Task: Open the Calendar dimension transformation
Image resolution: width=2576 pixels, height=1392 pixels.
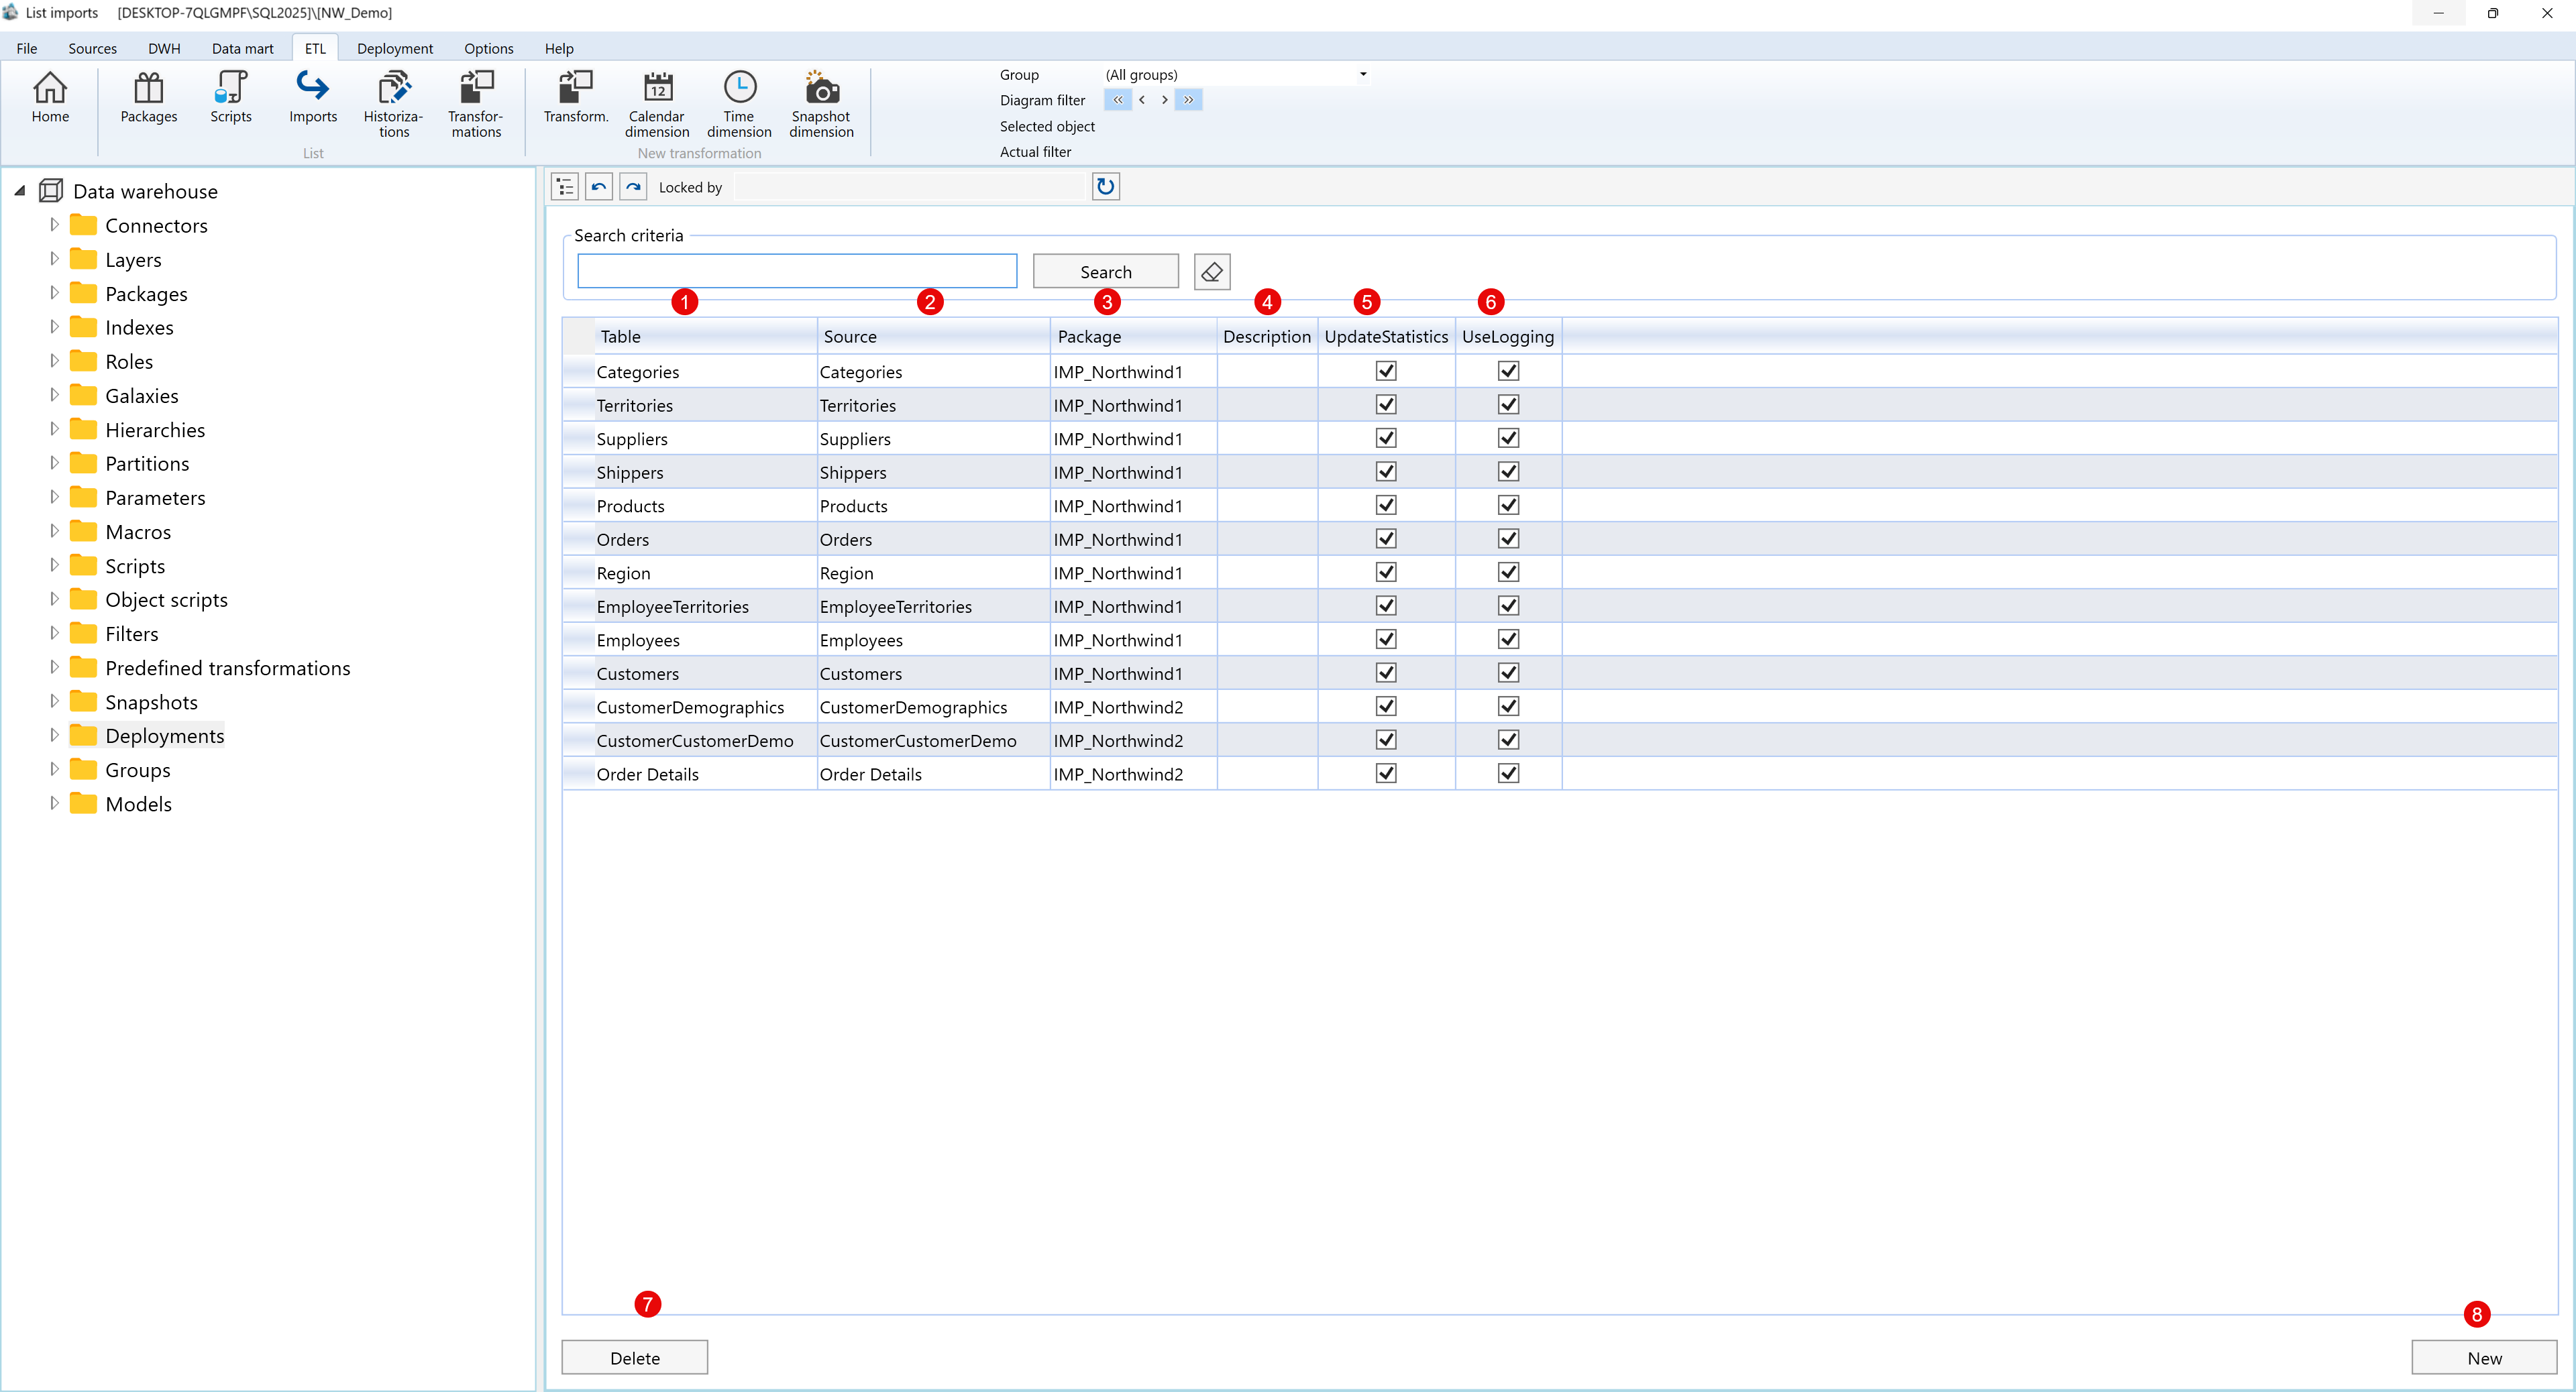Action: pos(657,103)
